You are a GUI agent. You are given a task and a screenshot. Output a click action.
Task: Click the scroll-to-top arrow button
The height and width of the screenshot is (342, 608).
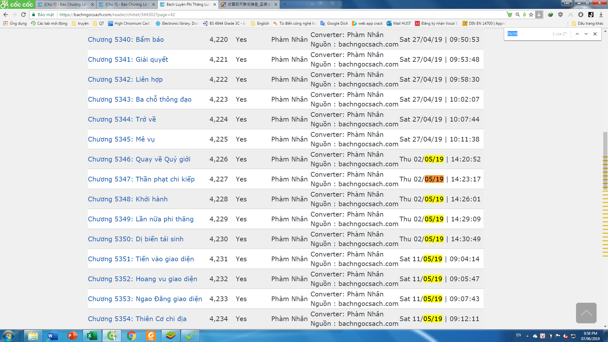tap(586, 313)
